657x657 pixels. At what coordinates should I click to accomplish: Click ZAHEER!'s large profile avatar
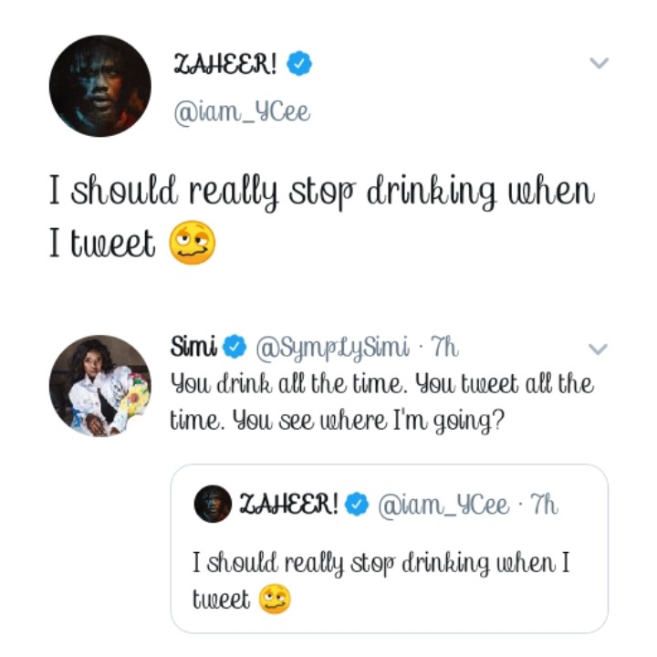[99, 89]
